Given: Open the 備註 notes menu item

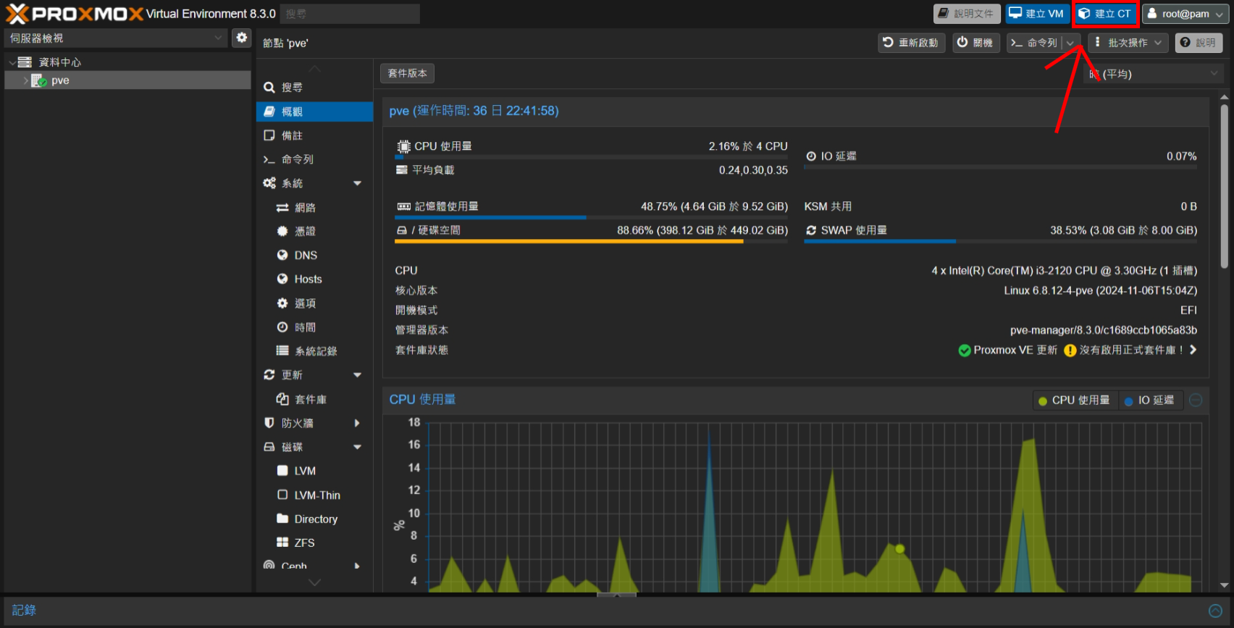Looking at the screenshot, I should [292, 135].
